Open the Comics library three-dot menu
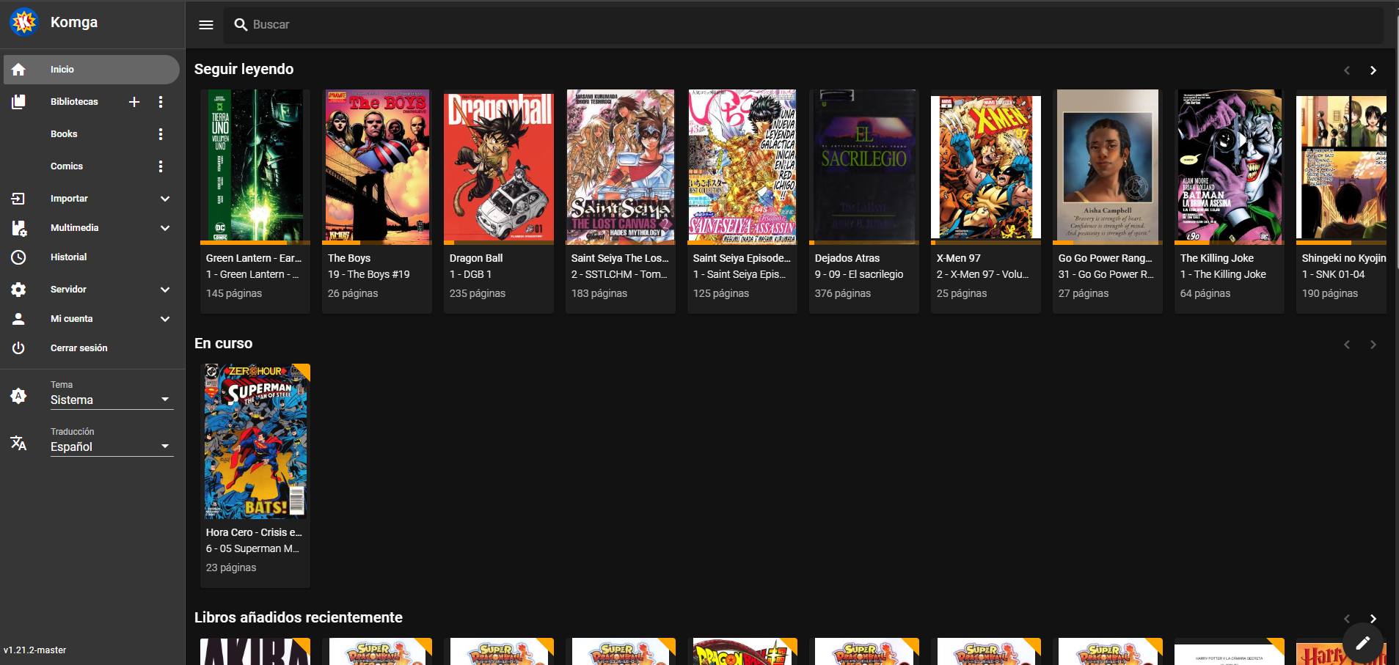The image size is (1399, 665). point(161,166)
